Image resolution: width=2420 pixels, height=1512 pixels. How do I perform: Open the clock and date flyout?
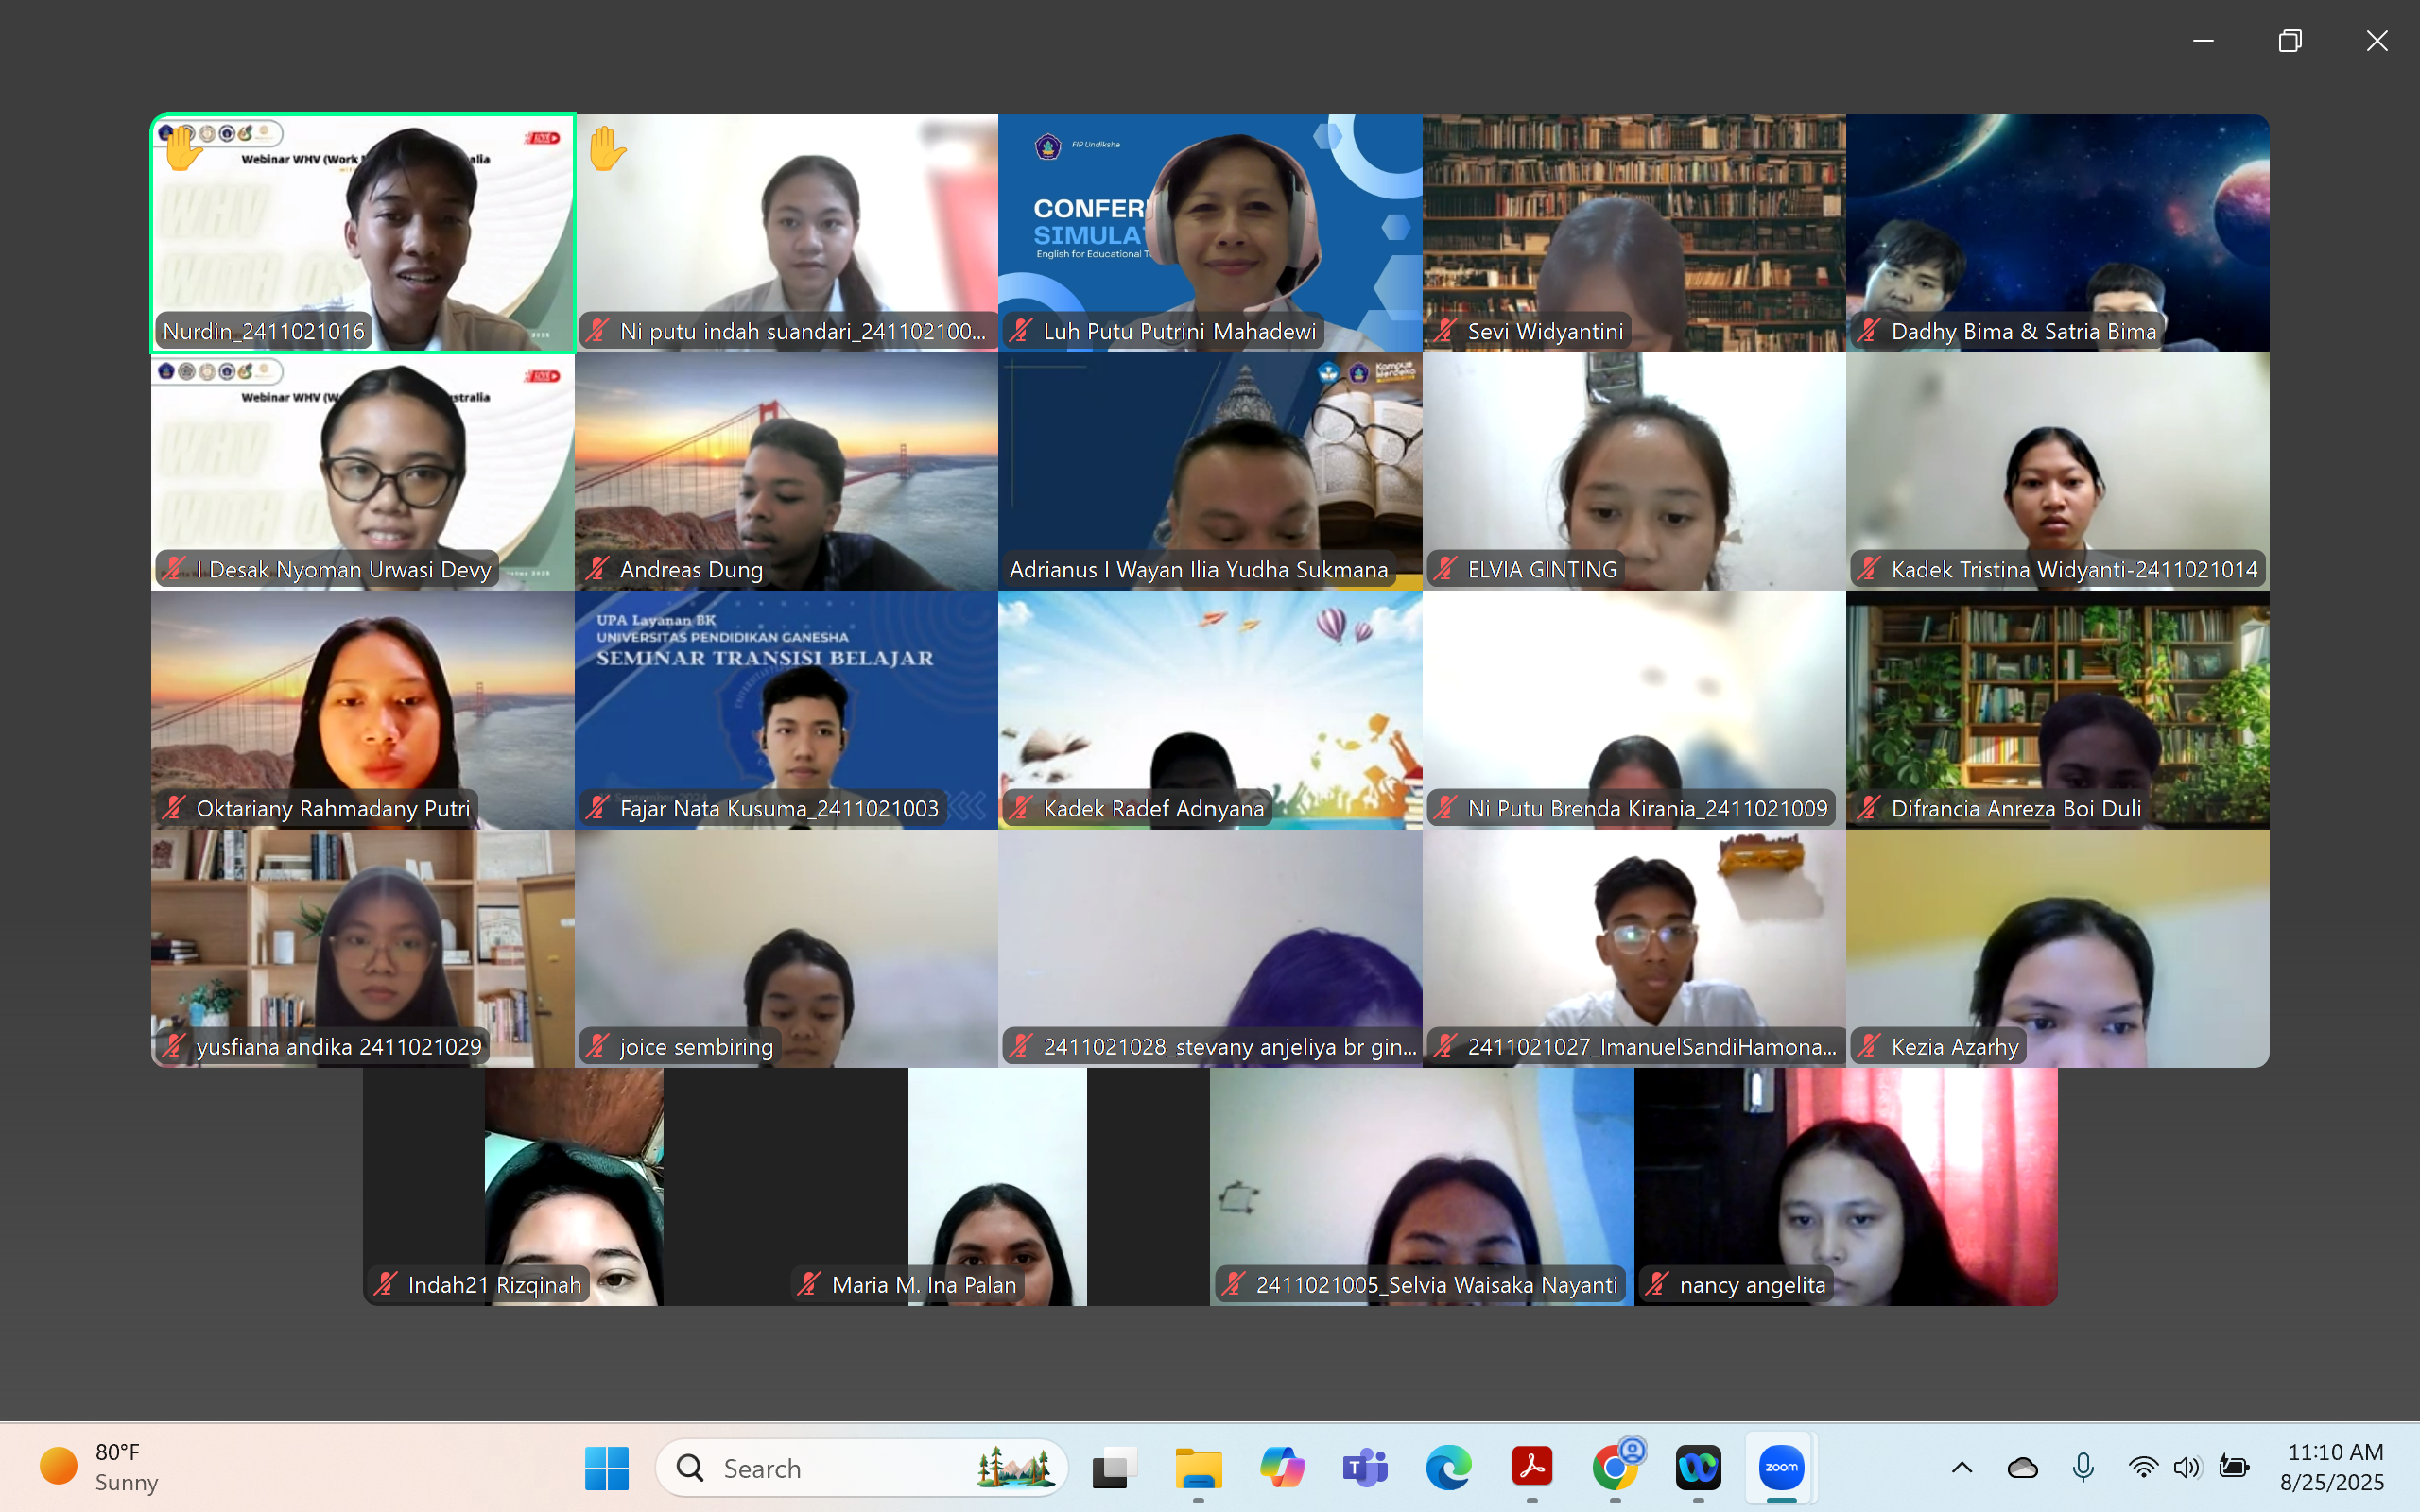pyautogui.click(x=2334, y=1467)
